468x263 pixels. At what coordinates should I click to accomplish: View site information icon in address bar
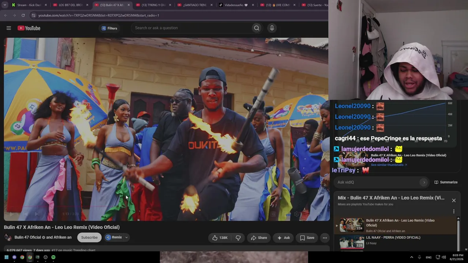[x=33, y=15]
